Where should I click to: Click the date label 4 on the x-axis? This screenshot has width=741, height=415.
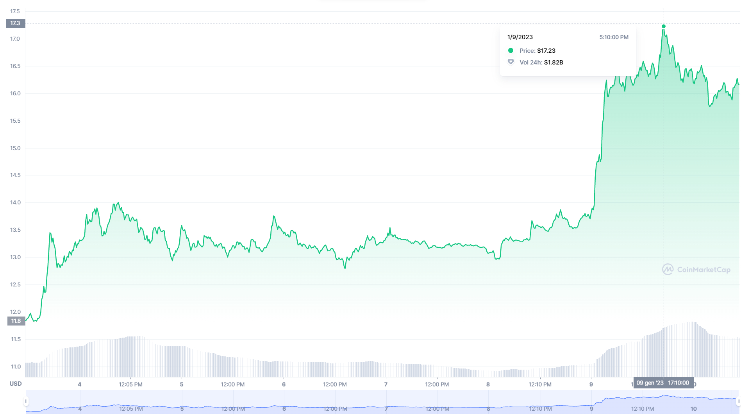click(x=80, y=385)
